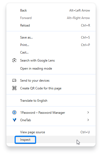Choose Save as... option
Screen dimensions: 102x156
click(51, 37)
